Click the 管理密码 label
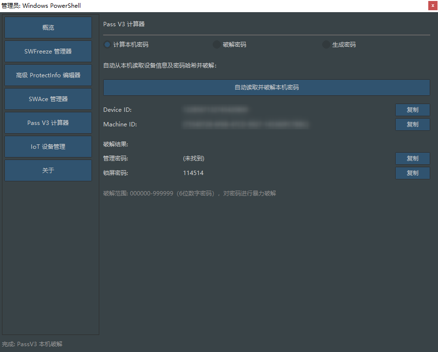Image resolution: width=438 pixels, height=352 pixels. [116, 158]
